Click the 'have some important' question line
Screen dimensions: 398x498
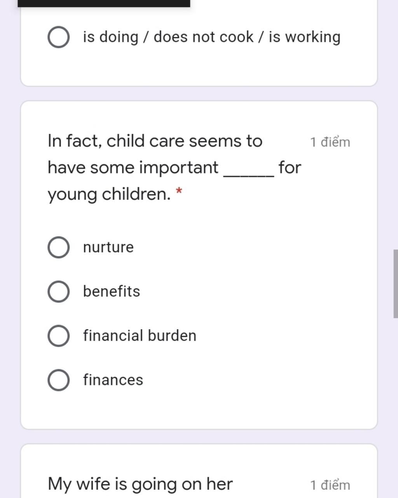click(x=133, y=168)
